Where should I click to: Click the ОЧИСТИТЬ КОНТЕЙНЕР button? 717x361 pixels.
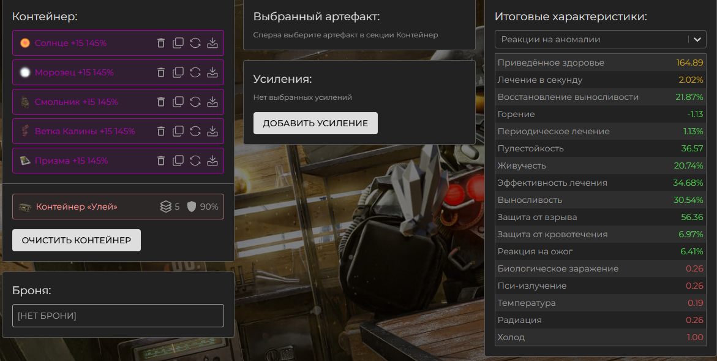77,240
